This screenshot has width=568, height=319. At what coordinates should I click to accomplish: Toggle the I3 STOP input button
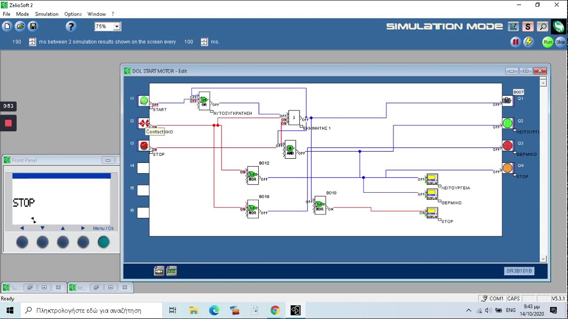click(144, 145)
